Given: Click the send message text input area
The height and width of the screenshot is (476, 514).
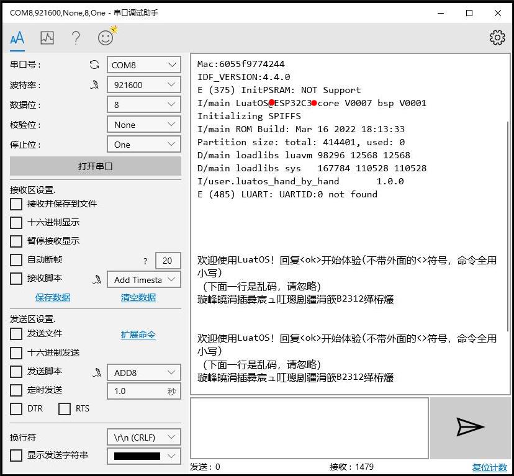Looking at the screenshot, I should click(309, 428).
